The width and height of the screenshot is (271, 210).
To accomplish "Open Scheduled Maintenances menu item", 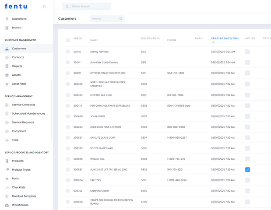I will coord(28,114).
